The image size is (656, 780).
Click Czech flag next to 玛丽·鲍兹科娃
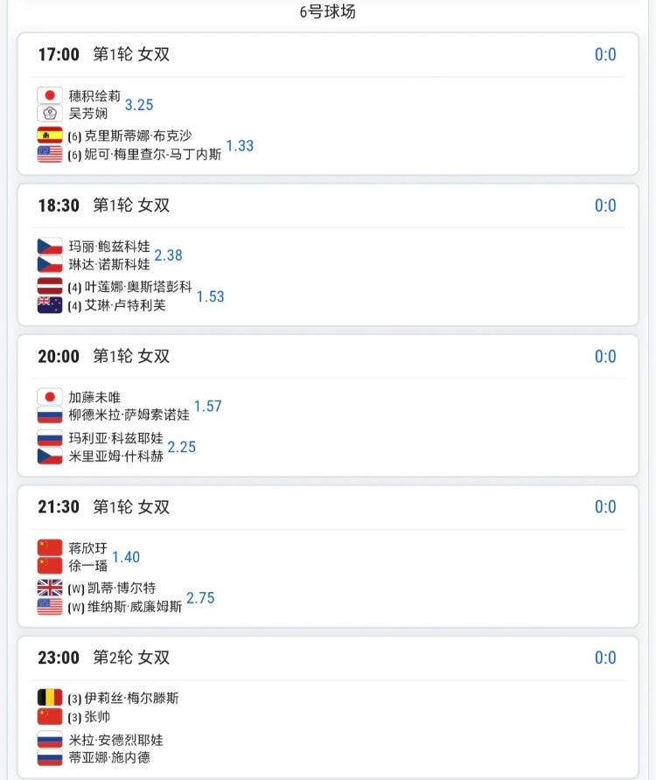click(50, 246)
